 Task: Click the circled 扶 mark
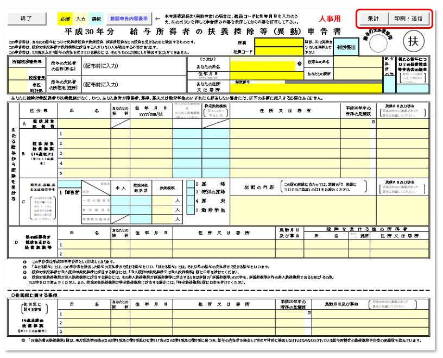pyautogui.click(x=413, y=41)
